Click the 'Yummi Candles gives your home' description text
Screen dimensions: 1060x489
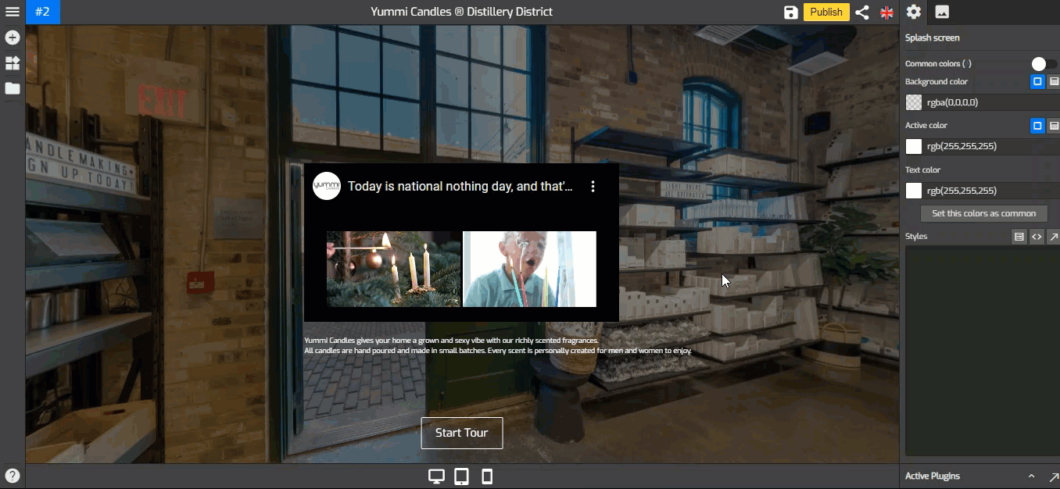(498, 345)
